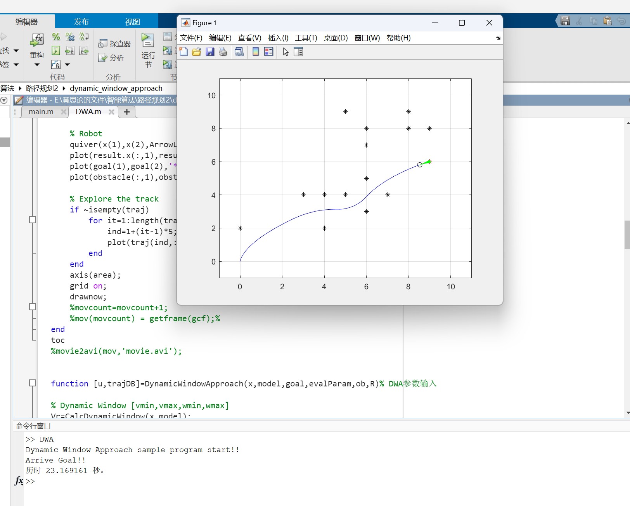
Task: Click Insert Legend icon in Figure 1
Action: point(268,52)
